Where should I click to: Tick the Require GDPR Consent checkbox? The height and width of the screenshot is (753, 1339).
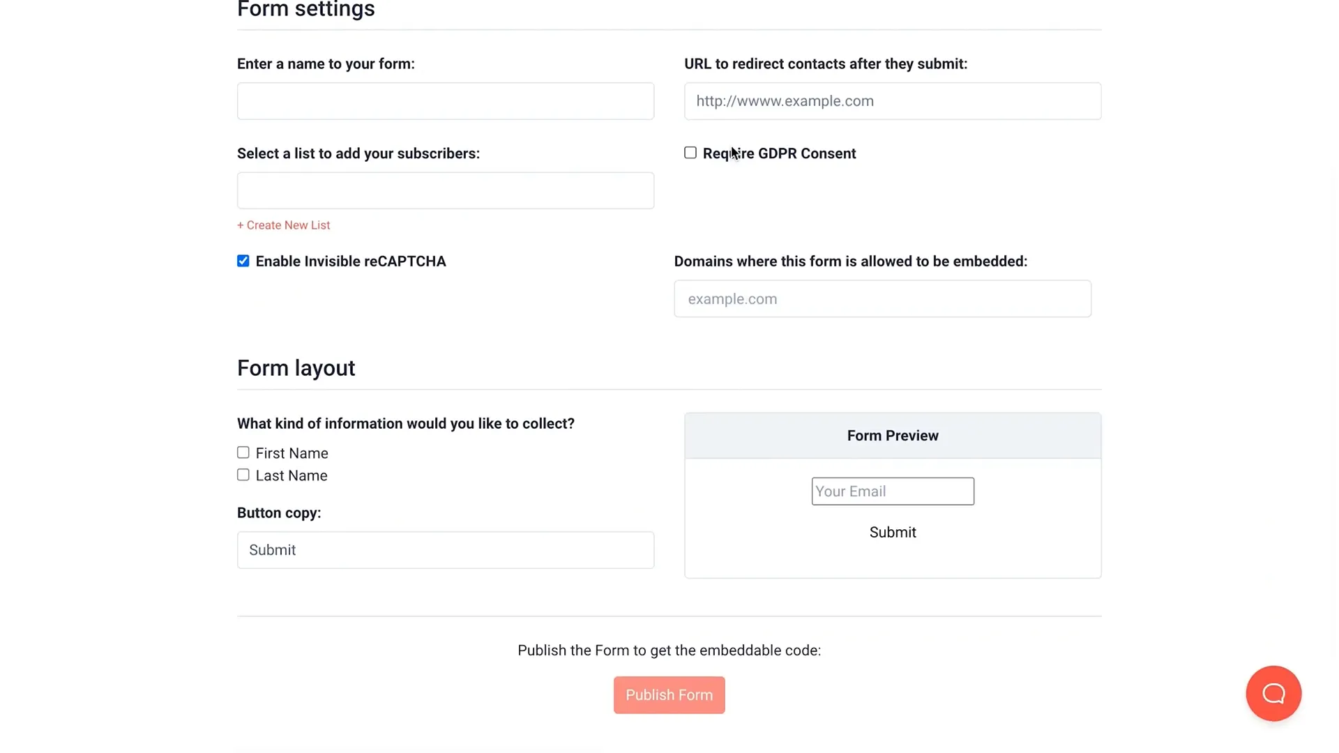pos(690,153)
